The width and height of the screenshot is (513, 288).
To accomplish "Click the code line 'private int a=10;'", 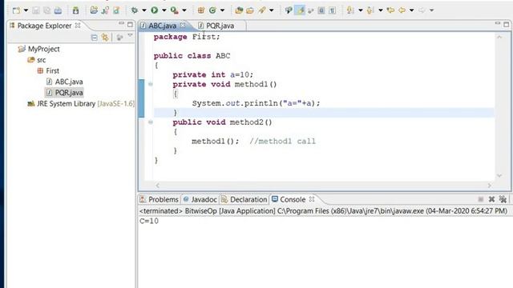I will 213,74.
